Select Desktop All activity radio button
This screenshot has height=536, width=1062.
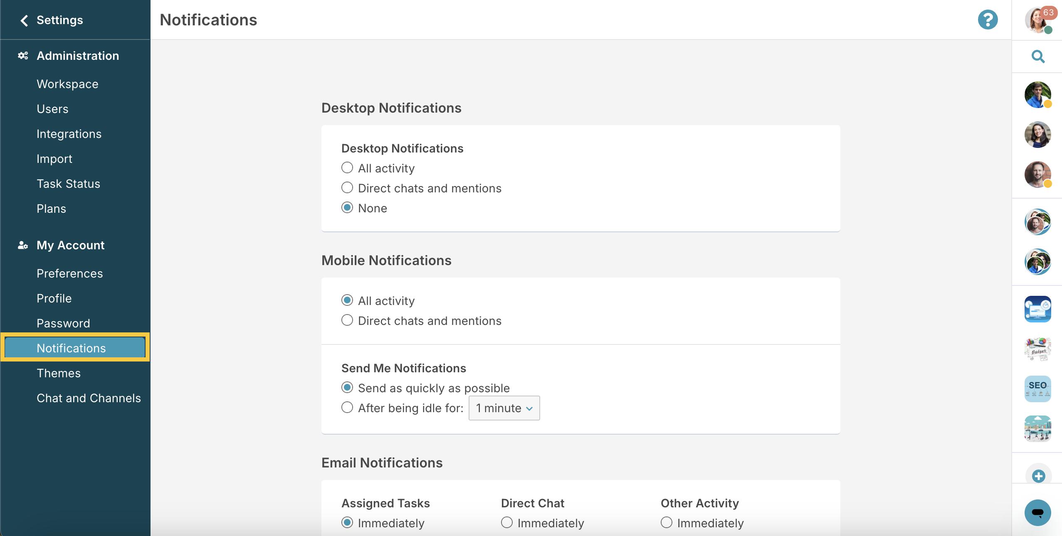click(347, 168)
